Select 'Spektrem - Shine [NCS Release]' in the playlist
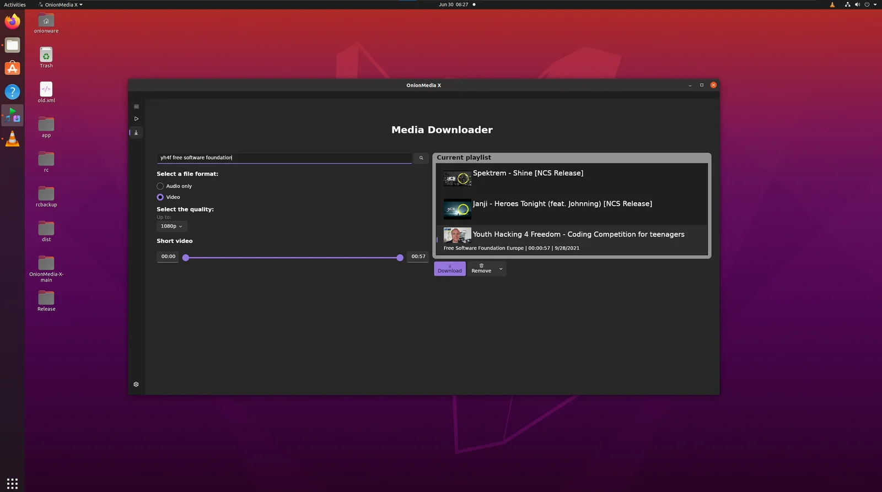This screenshot has width=882, height=492. tap(572, 179)
